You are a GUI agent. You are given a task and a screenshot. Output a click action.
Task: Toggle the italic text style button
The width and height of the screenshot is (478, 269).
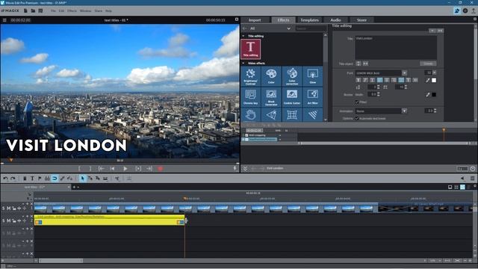point(365,80)
